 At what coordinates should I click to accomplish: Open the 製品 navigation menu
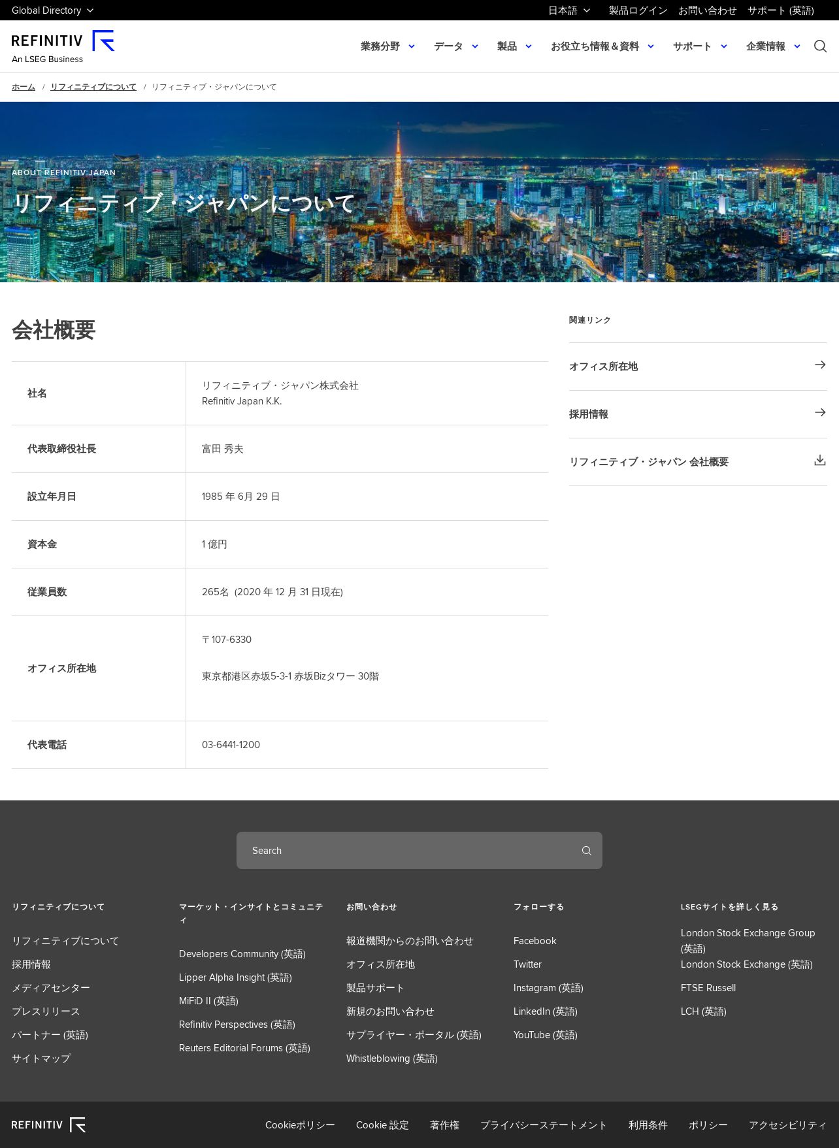[x=507, y=46]
